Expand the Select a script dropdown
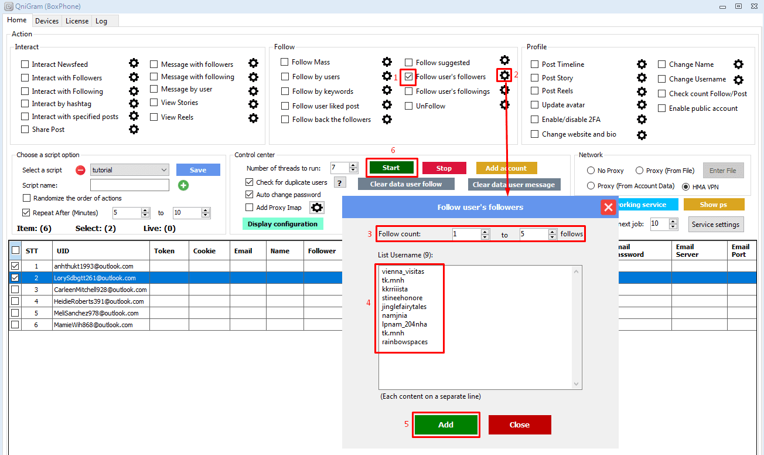The height and width of the screenshot is (455, 764). pos(163,170)
